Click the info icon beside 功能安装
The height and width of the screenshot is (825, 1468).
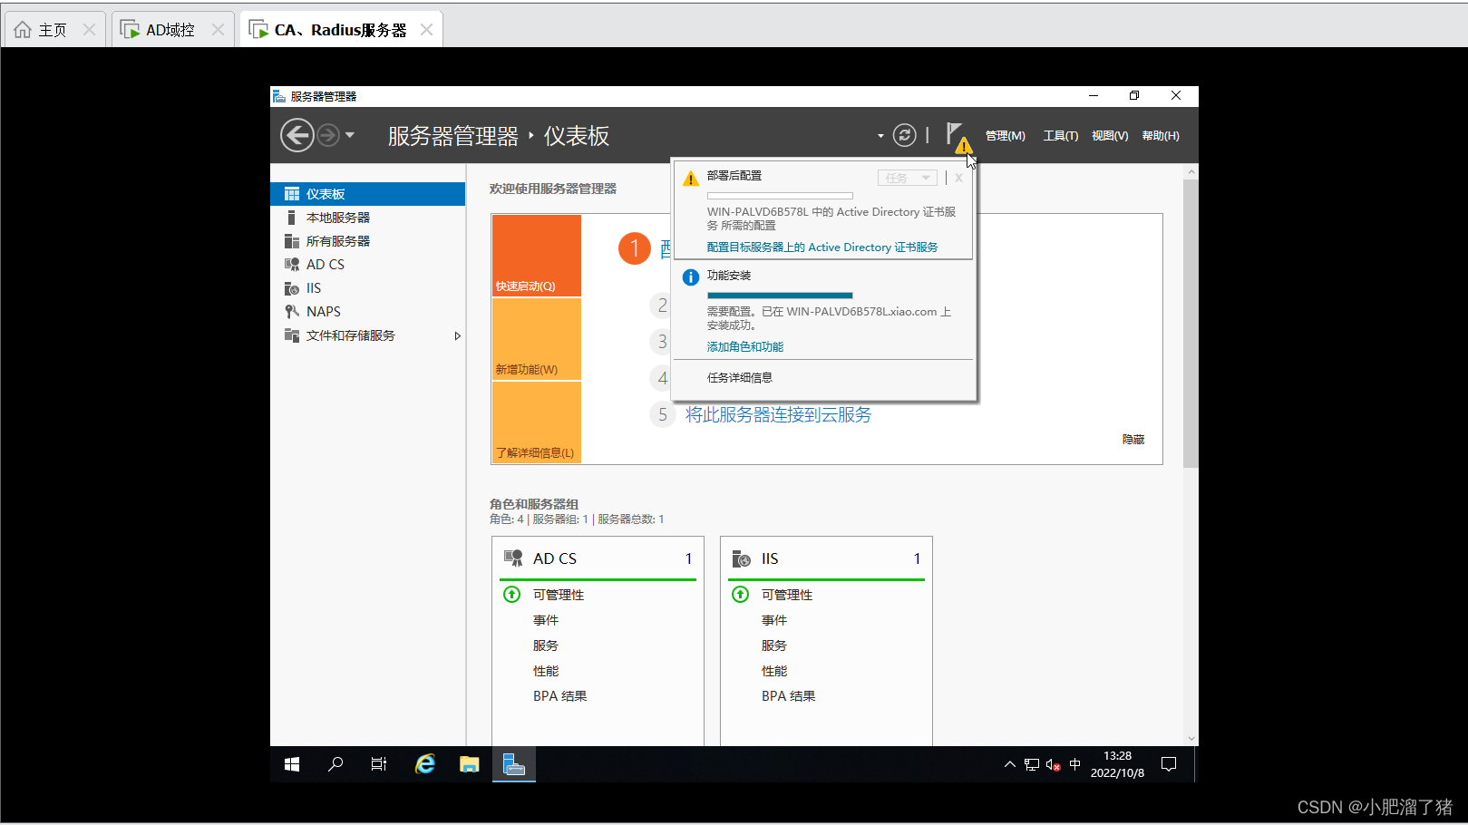click(x=691, y=277)
